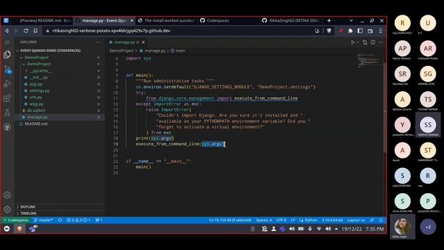The image size is (444, 250).
Task: Change indentation via Spaces: 4
Action: coord(264,220)
